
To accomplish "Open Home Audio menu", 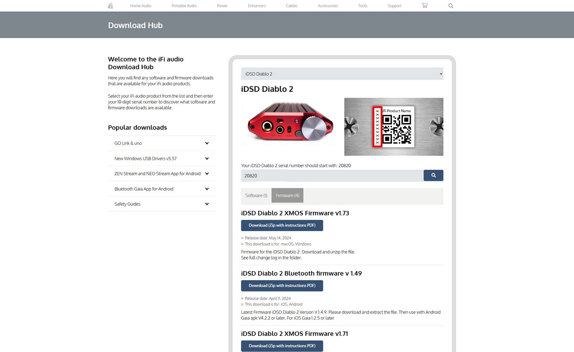I will click(141, 6).
